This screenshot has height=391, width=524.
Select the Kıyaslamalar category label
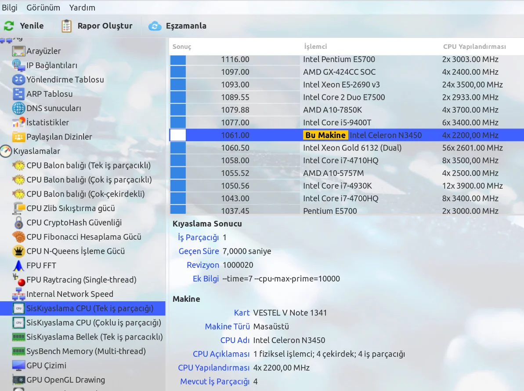click(x=37, y=151)
